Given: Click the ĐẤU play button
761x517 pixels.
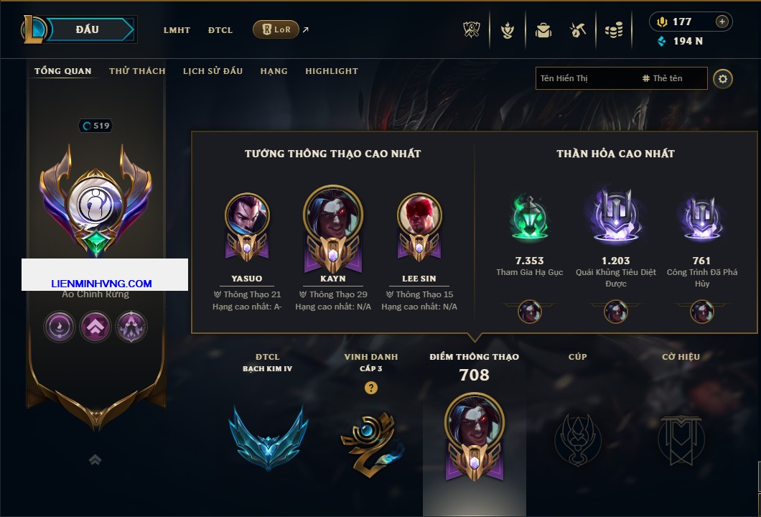Looking at the screenshot, I should coord(88,29).
